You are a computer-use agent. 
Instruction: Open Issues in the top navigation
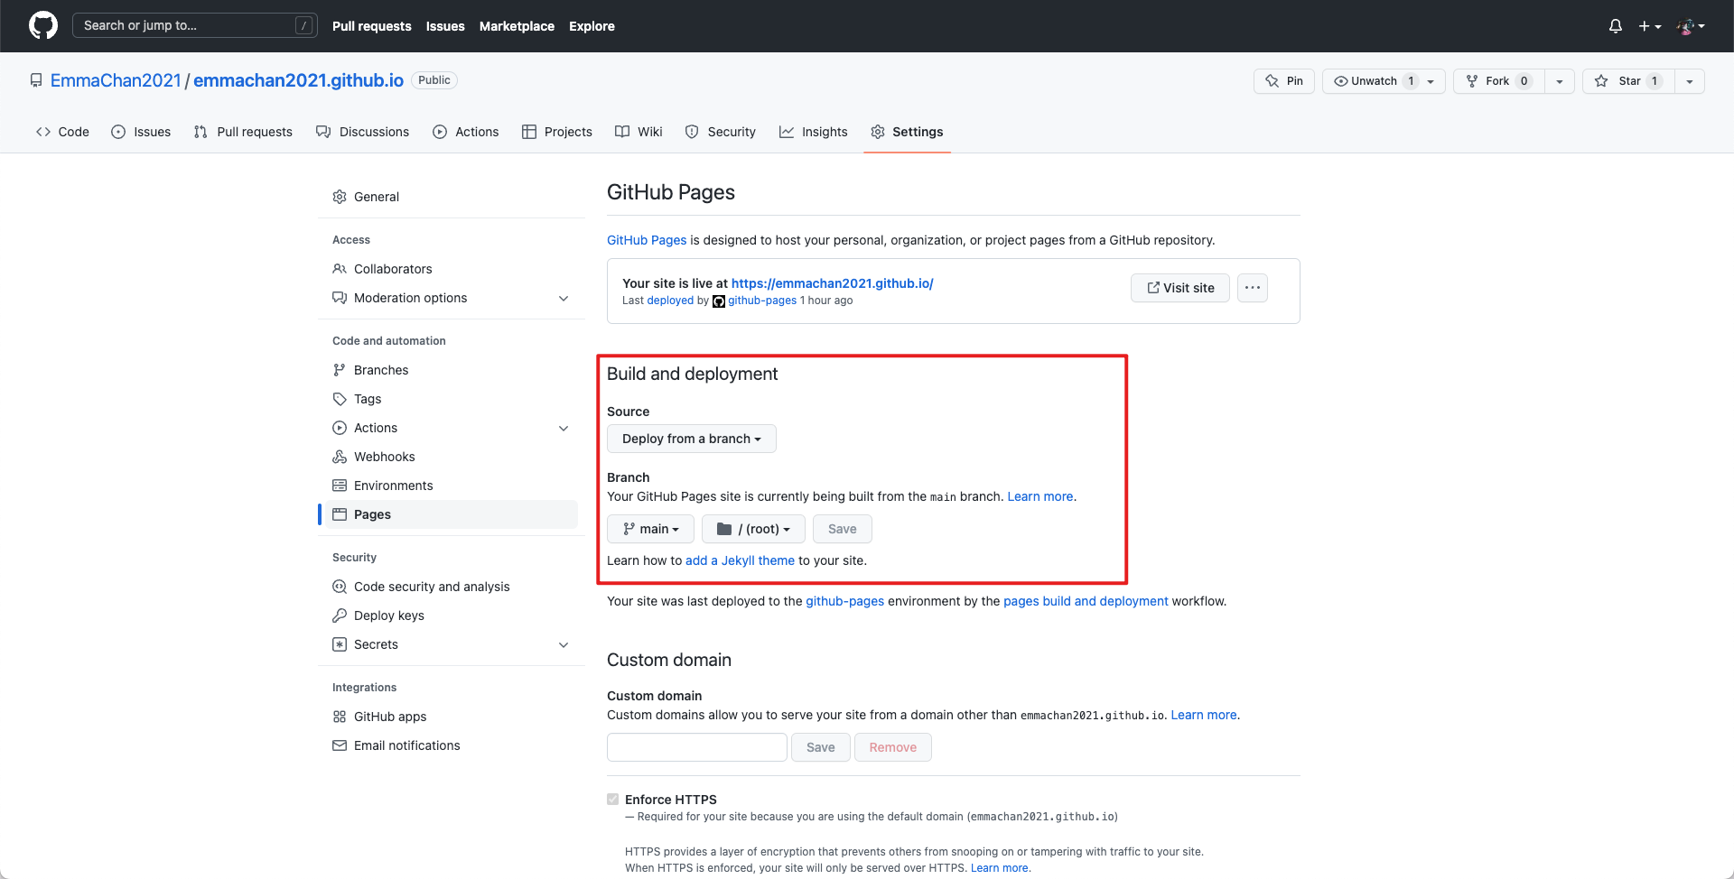[445, 26]
